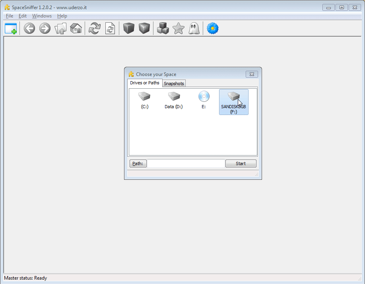365x284 pixels.
Task: Choose the Data (D:) drive
Action: click(174, 101)
